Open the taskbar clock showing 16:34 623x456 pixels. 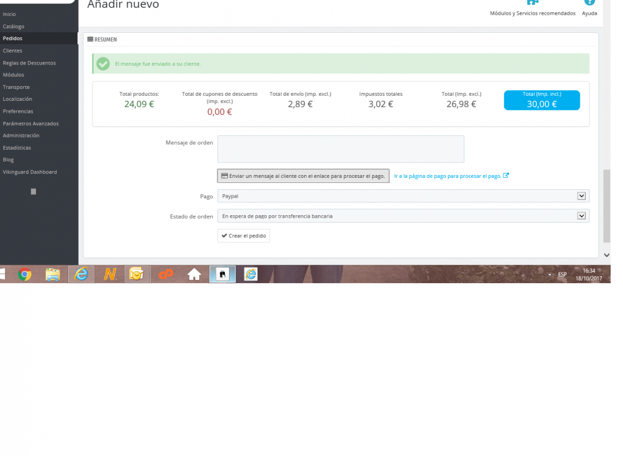pos(589,274)
